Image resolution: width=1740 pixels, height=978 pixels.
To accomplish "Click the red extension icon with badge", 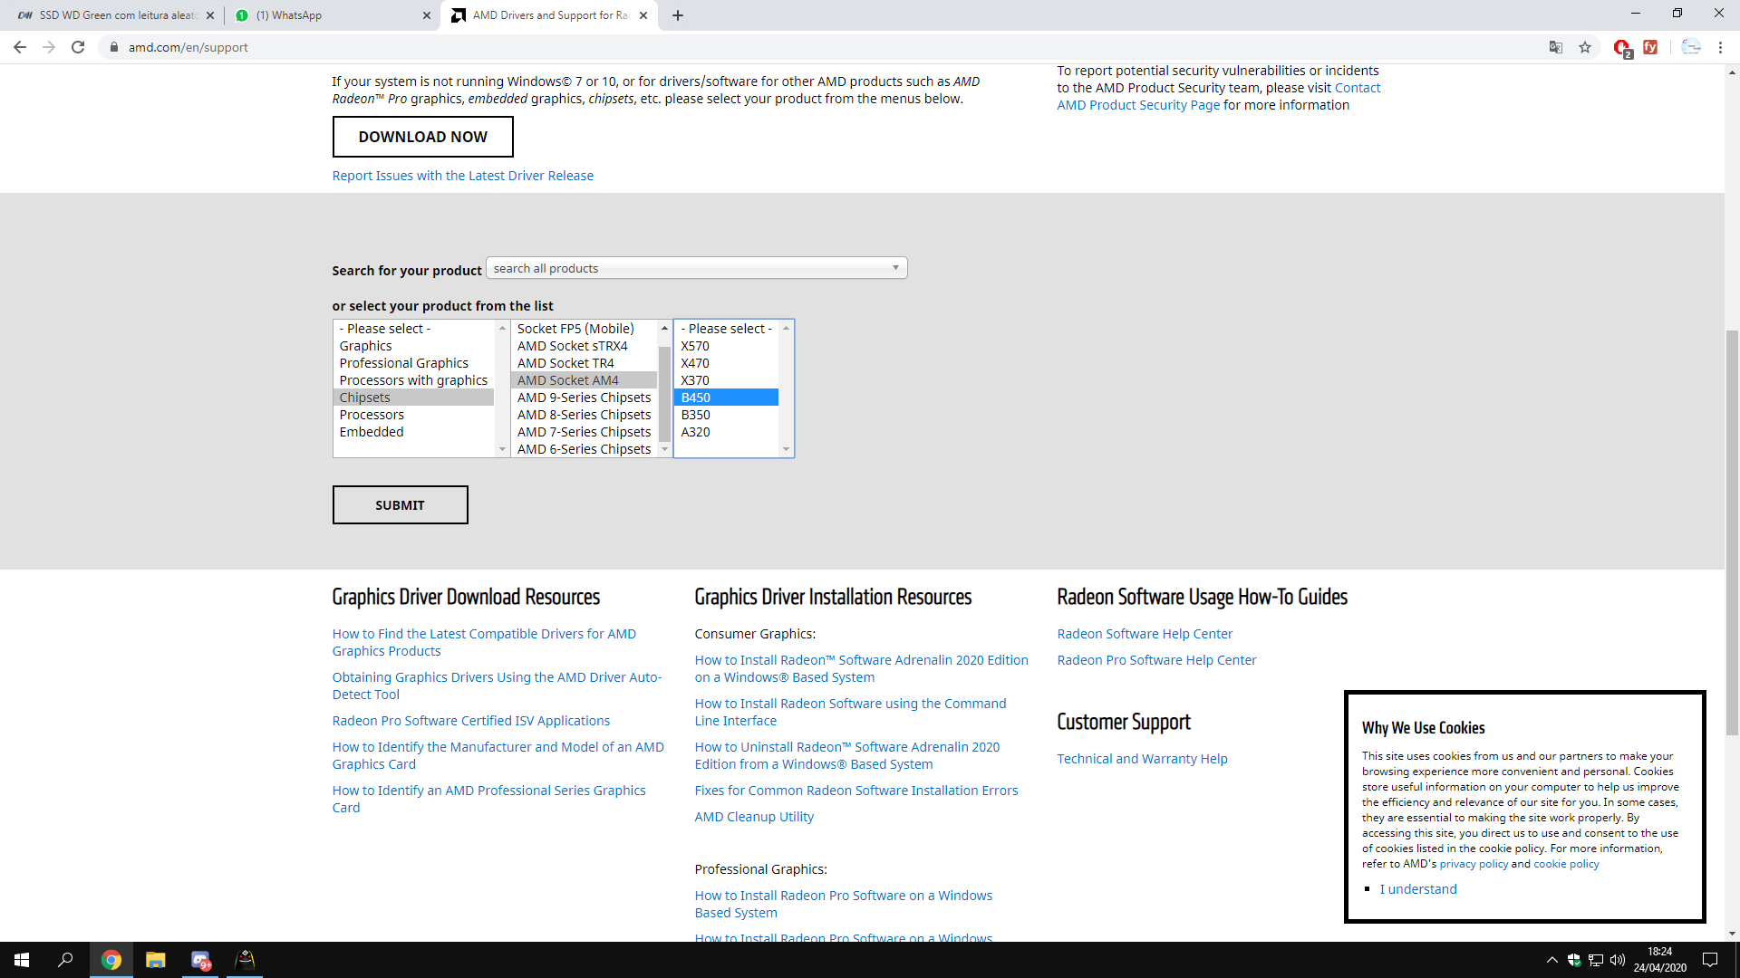I will [x=1622, y=48].
